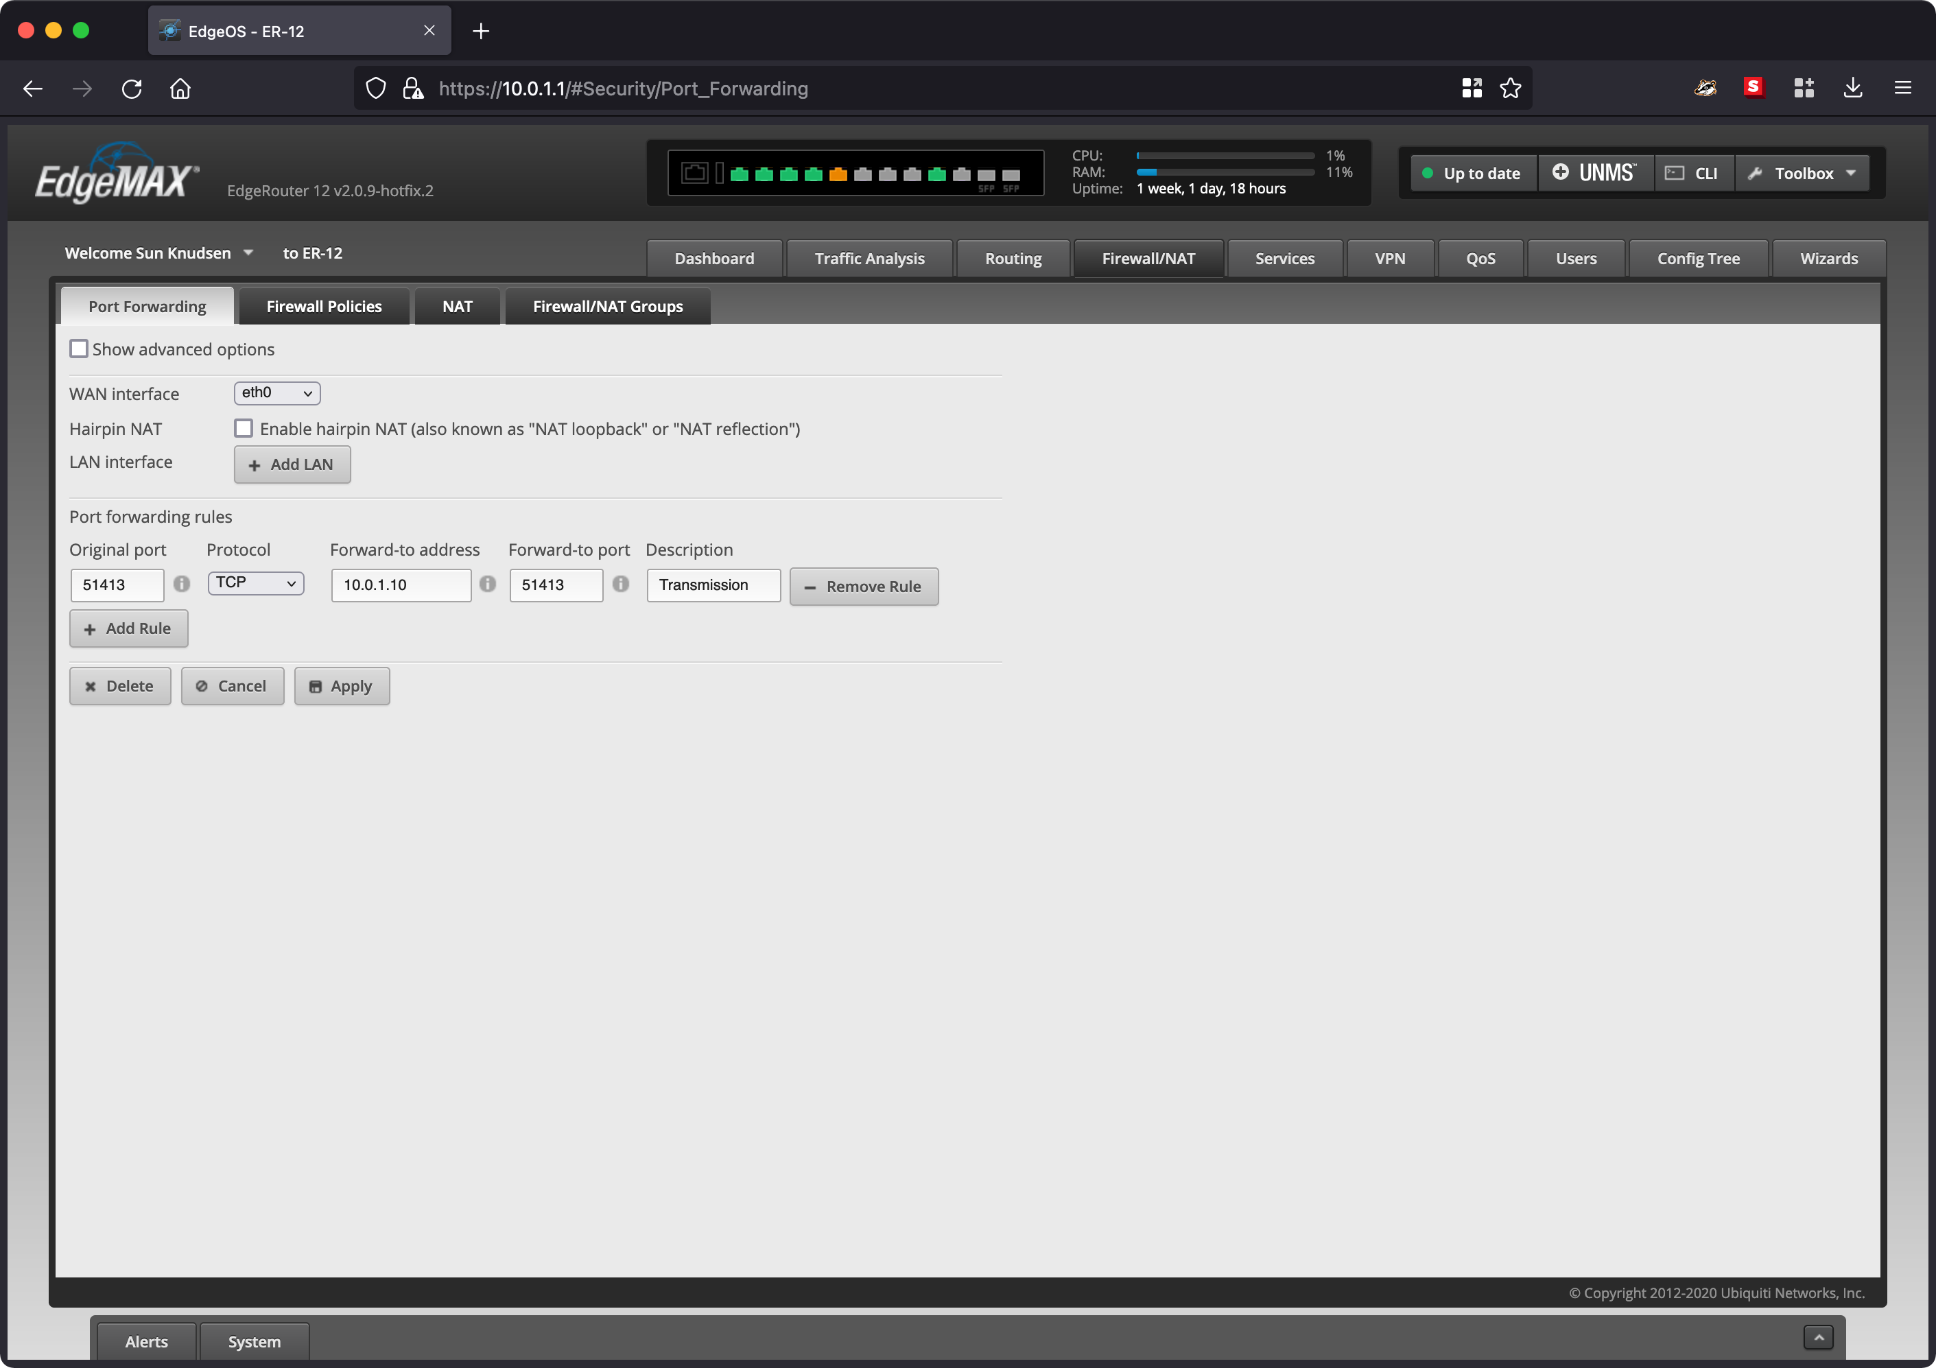Switch to Firewall Policies sub-tab
Screen dimensions: 1936x1368
(324, 306)
